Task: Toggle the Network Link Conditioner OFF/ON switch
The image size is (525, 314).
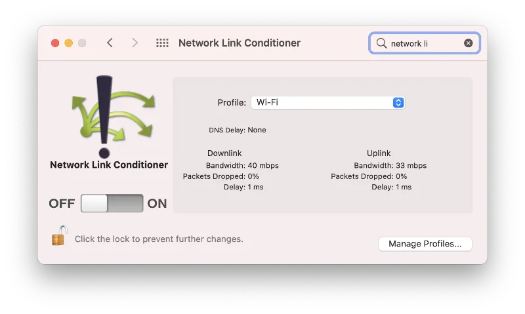Action: pyautogui.click(x=112, y=203)
